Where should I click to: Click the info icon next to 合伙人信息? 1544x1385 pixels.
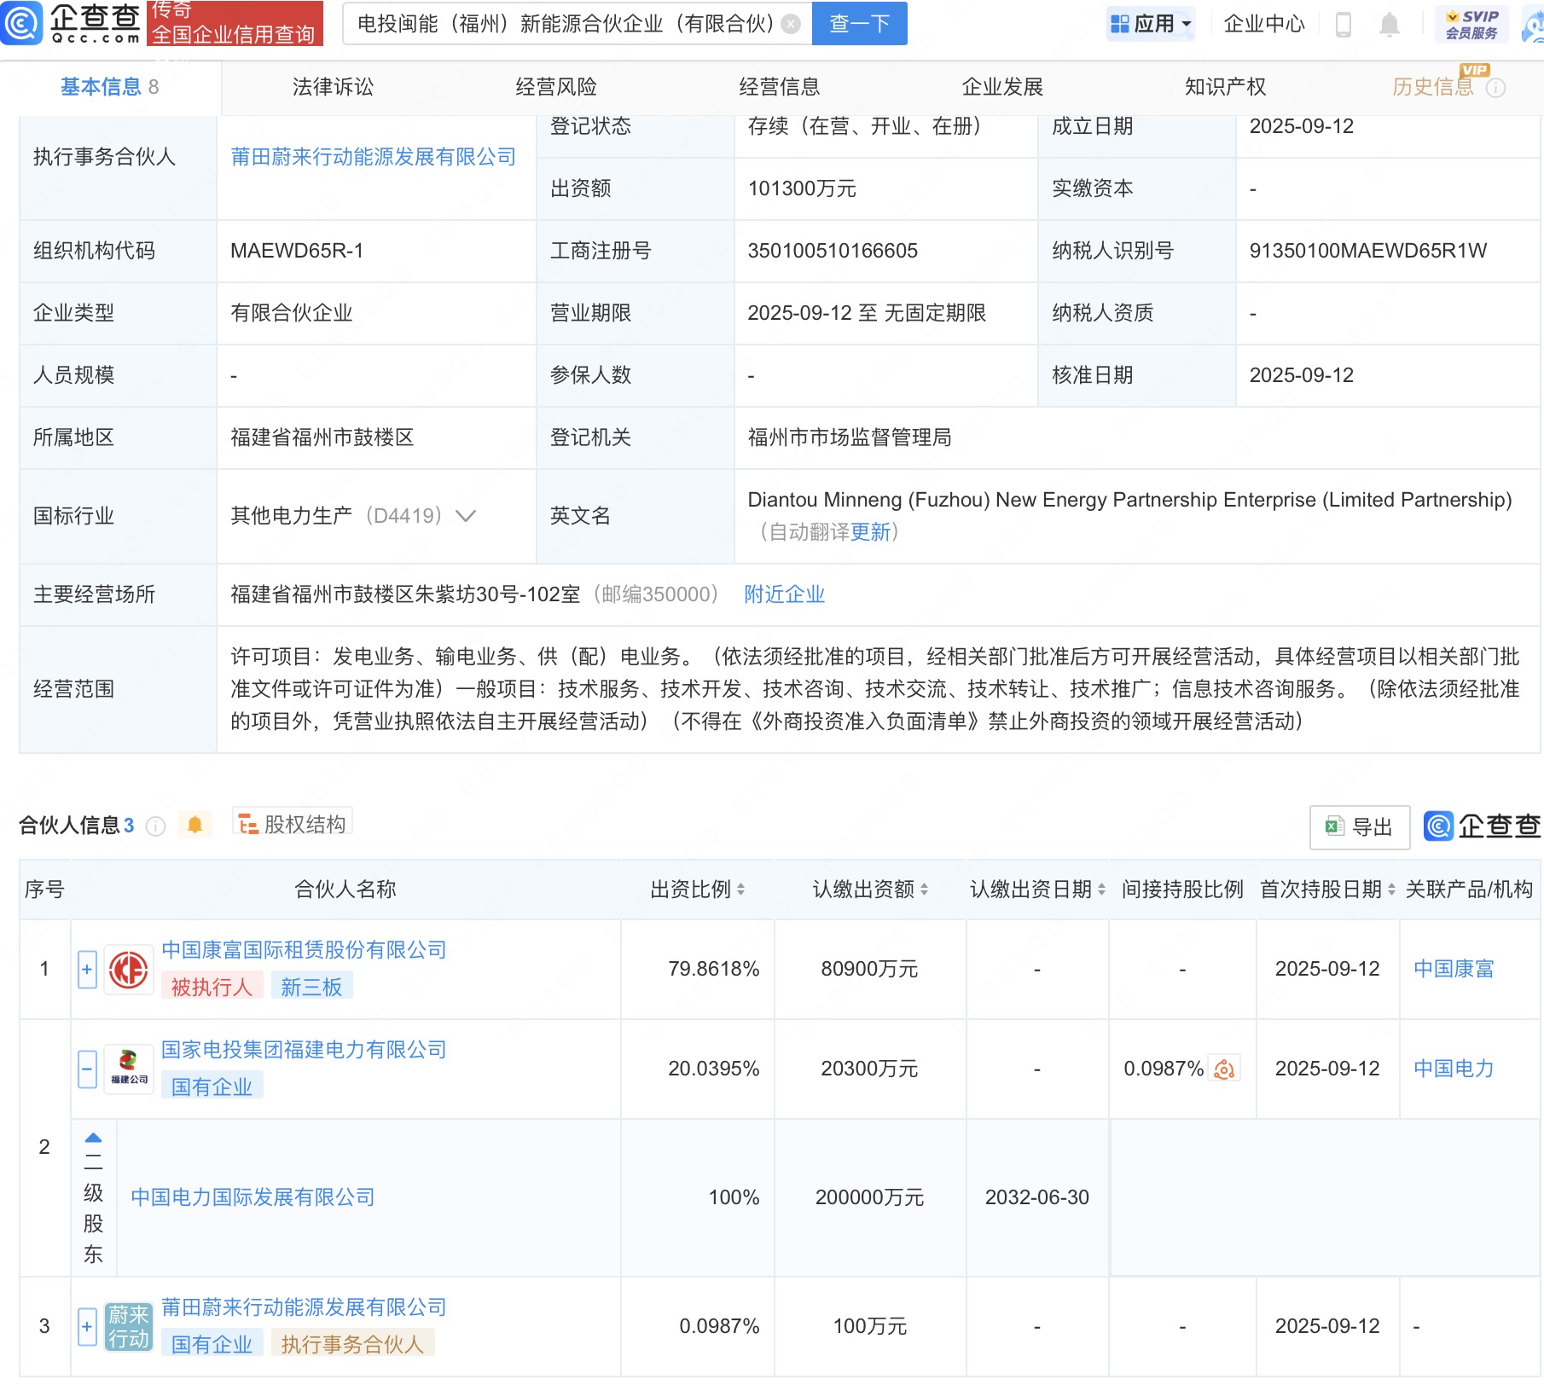pyautogui.click(x=155, y=826)
